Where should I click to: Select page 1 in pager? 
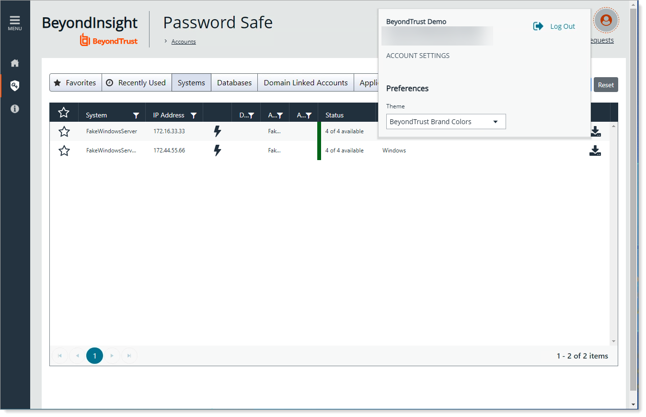(94, 356)
